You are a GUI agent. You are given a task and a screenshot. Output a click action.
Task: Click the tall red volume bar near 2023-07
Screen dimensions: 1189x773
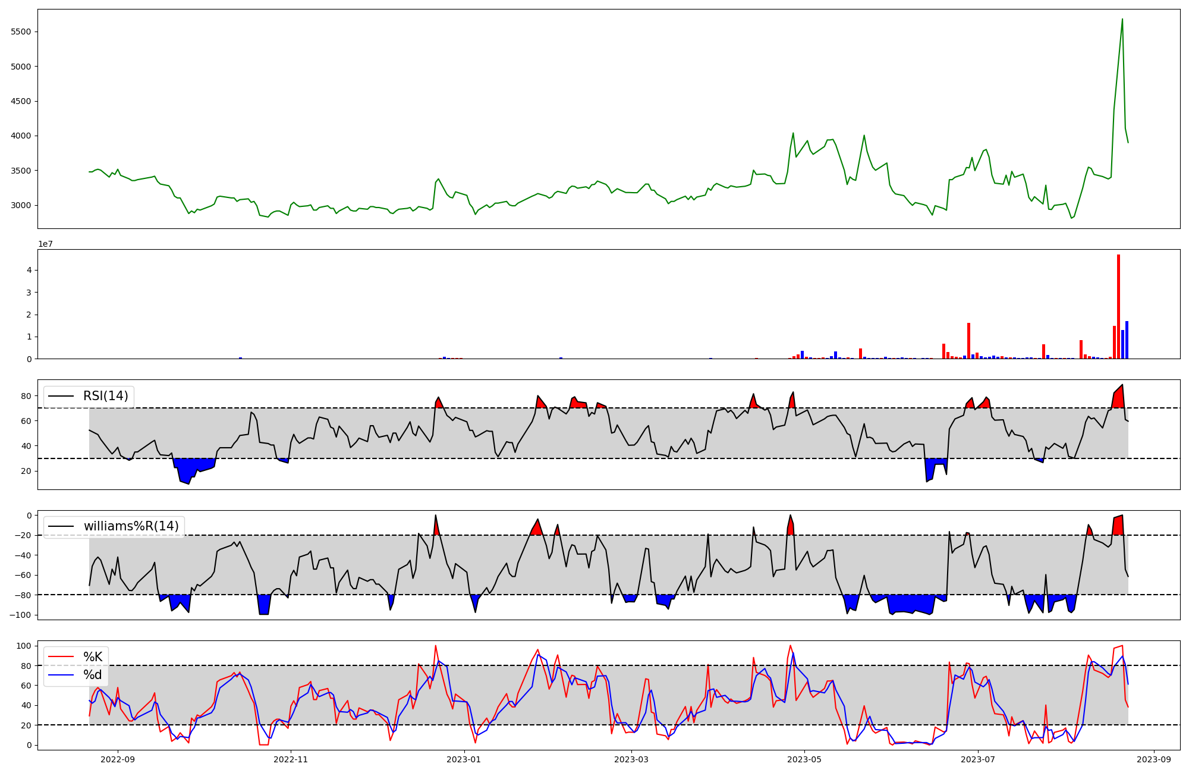click(x=968, y=342)
